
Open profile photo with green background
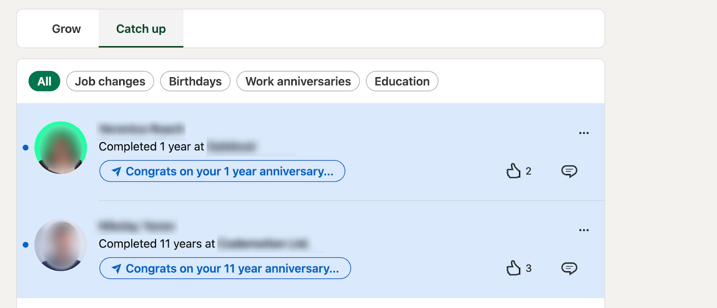pyautogui.click(x=60, y=147)
